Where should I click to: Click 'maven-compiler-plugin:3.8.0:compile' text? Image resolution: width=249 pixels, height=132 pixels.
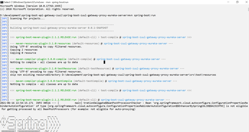(x=41, y=59)
